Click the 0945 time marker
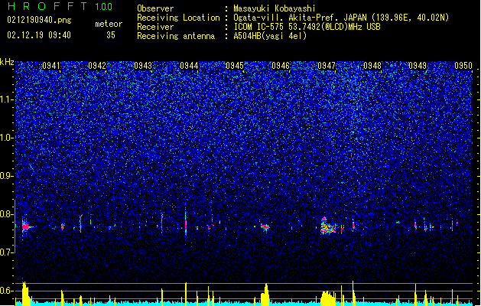The height and width of the screenshot is (306, 481). click(x=235, y=66)
